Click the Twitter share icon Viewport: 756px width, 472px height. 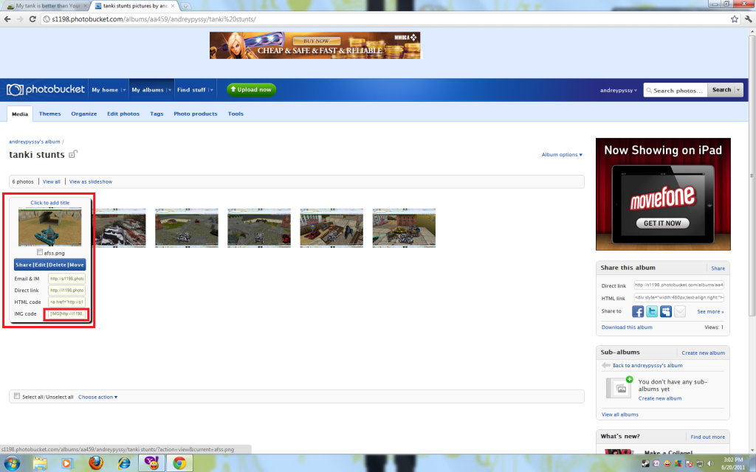click(653, 312)
